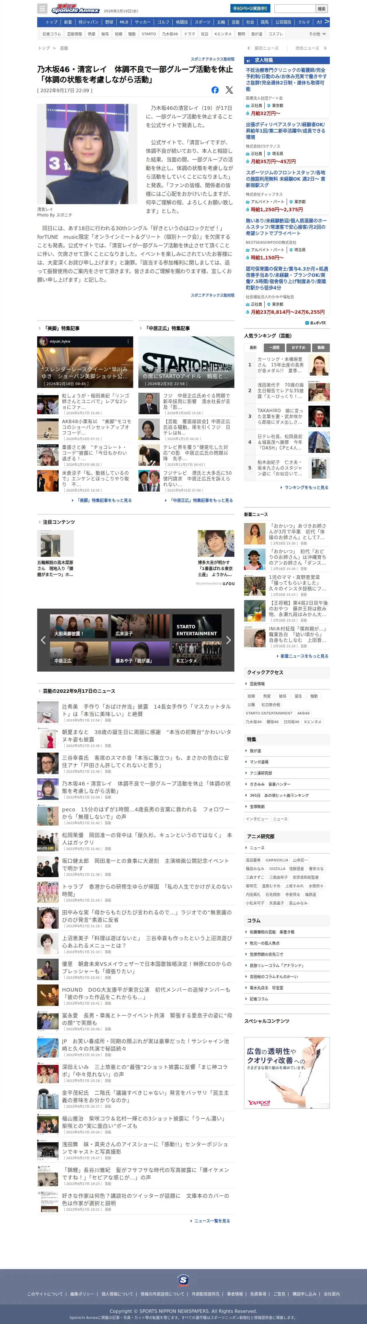This screenshot has height=1324, width=367.
Task: Expand 牧元一の孤人焦点 column item
Action: coord(286,943)
